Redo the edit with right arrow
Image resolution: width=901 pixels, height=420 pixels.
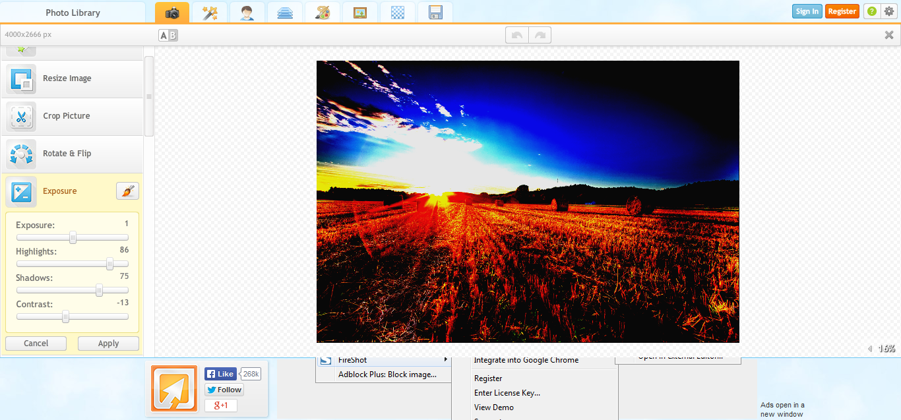[x=540, y=36]
